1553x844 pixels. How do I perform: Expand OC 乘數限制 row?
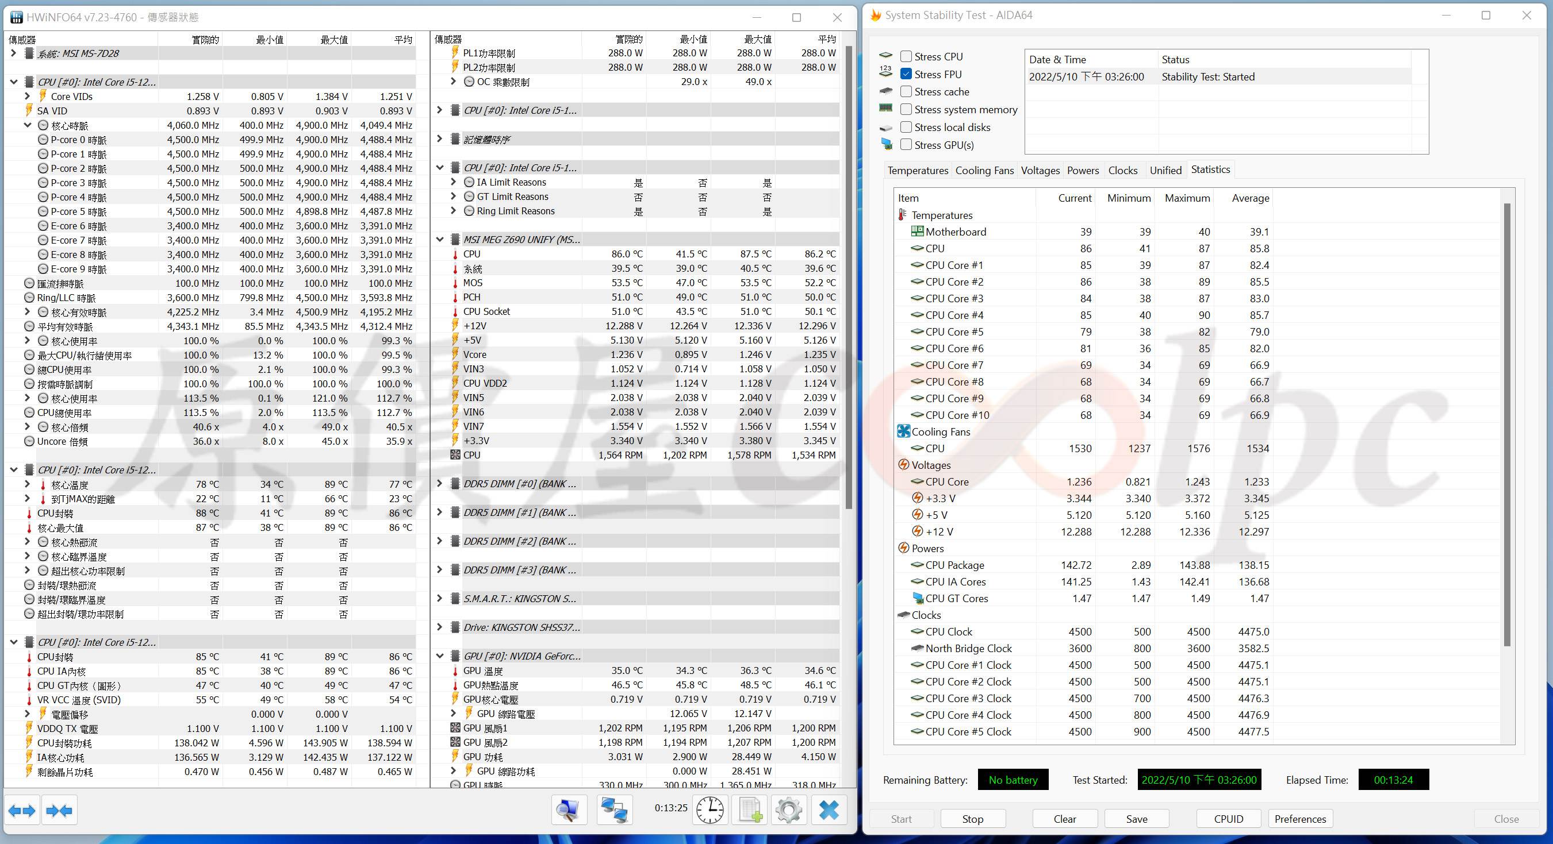click(x=454, y=82)
